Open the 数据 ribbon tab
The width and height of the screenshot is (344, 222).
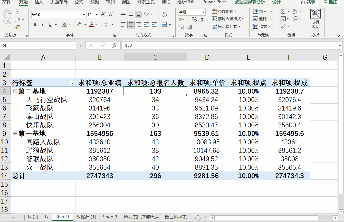(94, 2)
